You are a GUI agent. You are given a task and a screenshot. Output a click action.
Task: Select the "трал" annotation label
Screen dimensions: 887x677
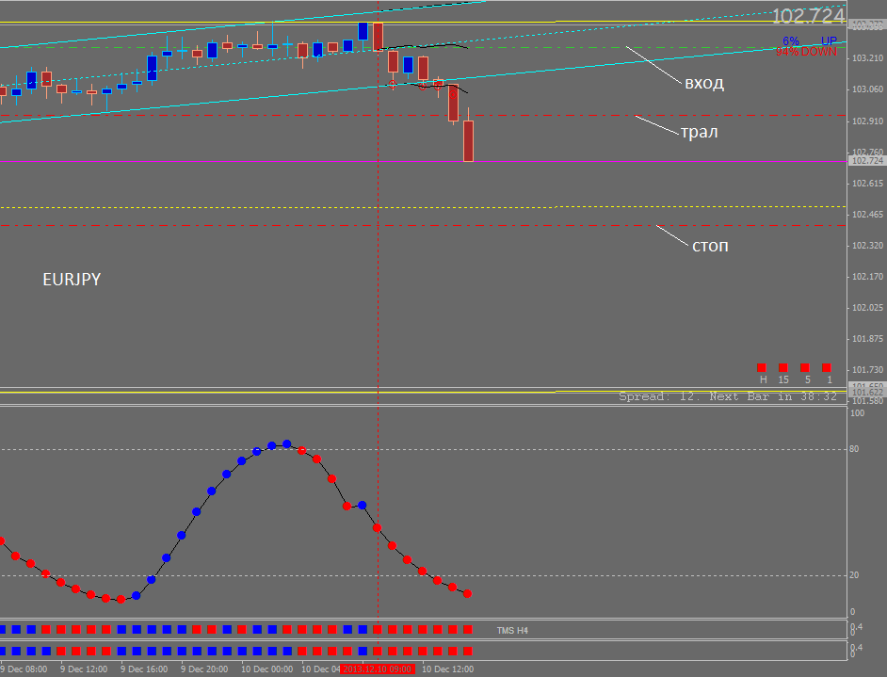(x=700, y=132)
